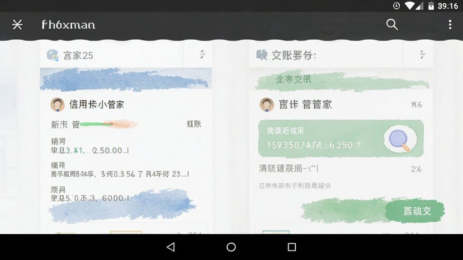Open search with the magnifier in the top bar
463x260 pixels.
coord(392,24)
